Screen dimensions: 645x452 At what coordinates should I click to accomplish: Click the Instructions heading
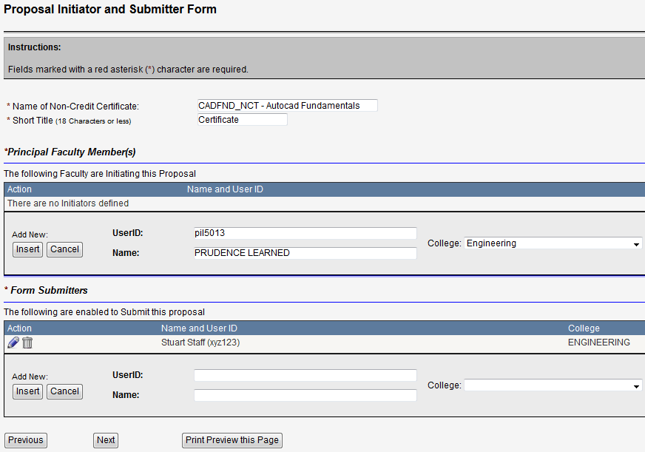35,47
